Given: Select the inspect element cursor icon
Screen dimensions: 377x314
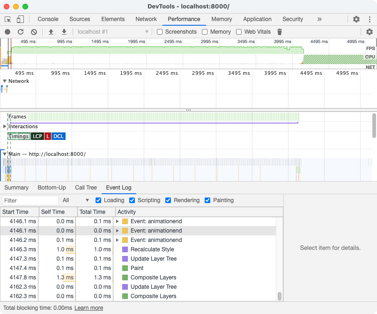Looking at the screenshot, I should coord(7,19).
